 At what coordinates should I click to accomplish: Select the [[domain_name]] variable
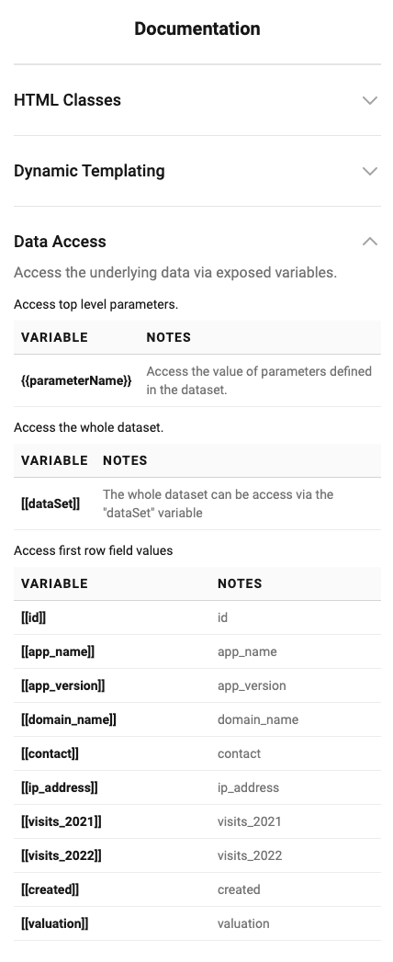click(69, 719)
